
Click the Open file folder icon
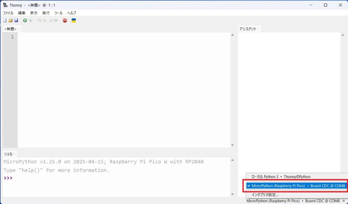tap(10, 20)
